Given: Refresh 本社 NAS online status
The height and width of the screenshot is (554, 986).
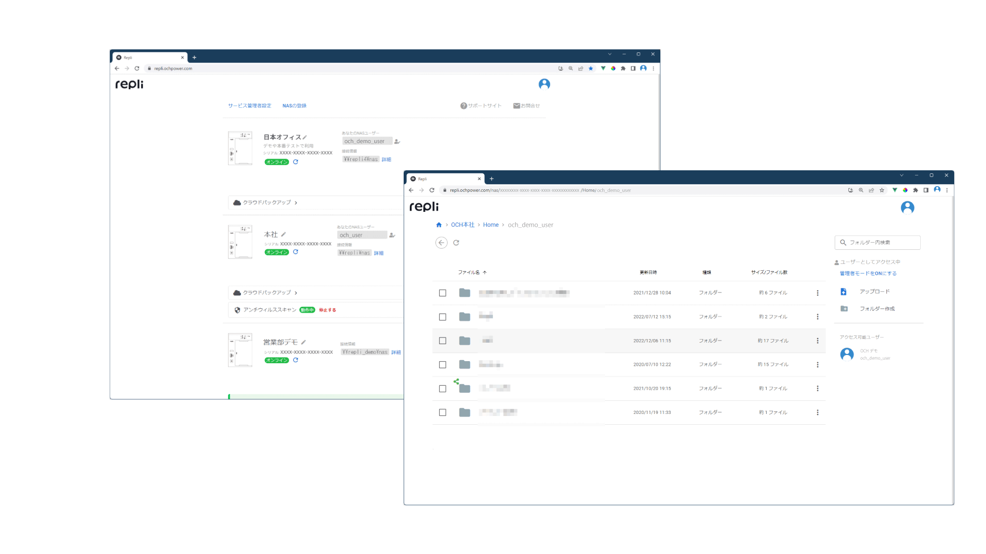Looking at the screenshot, I should point(296,252).
